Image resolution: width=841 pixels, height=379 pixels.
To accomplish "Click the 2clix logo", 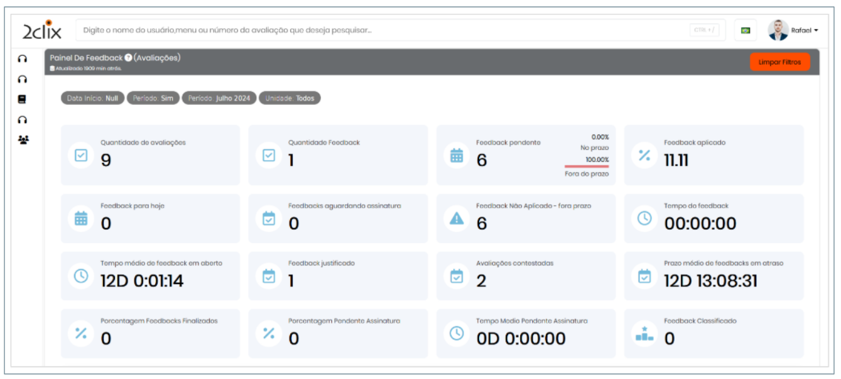I will 41,30.
